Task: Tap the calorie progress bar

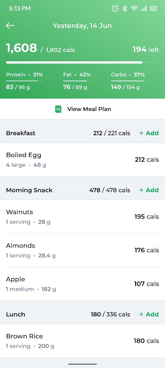Action: tap(82, 63)
